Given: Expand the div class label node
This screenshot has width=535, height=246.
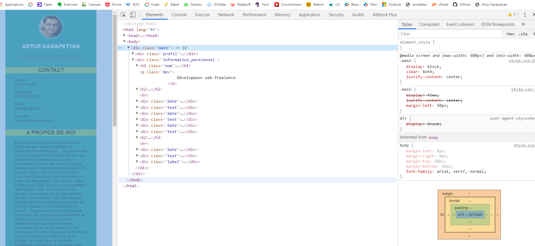Looking at the screenshot, I should [137, 161].
